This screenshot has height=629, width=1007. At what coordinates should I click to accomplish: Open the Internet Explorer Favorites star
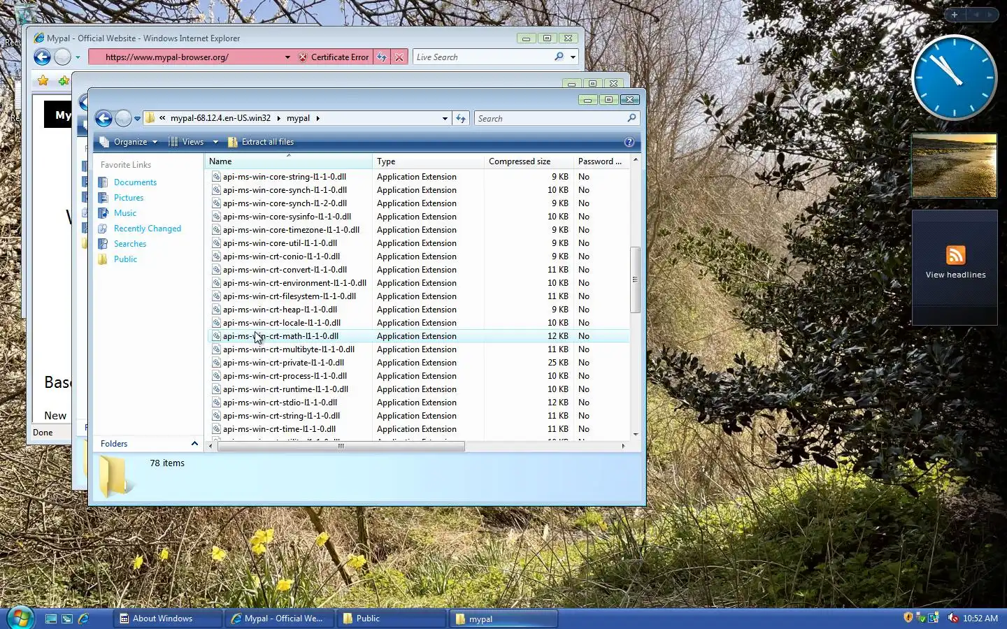[43, 80]
